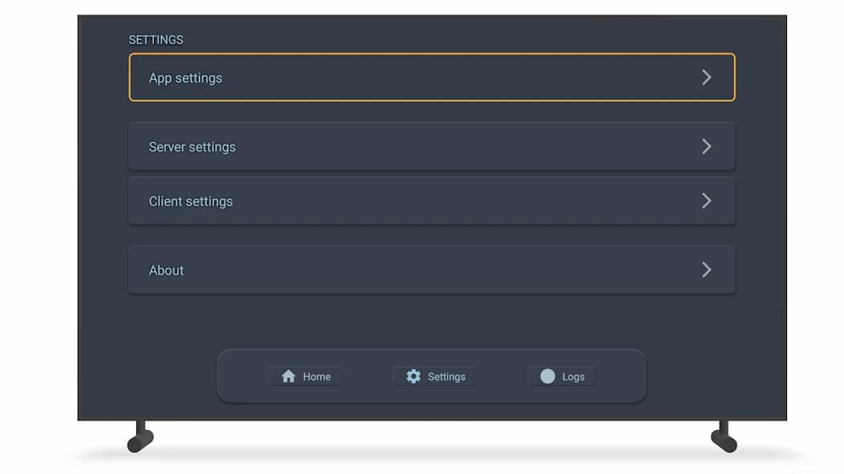844x474 pixels.
Task: Click the About row arrow icon
Action: (706, 269)
